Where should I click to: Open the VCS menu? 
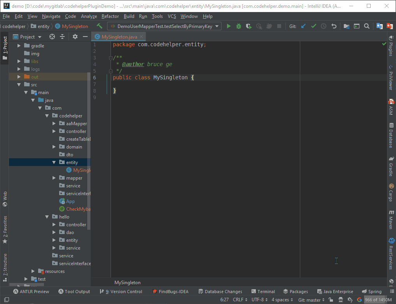click(172, 16)
